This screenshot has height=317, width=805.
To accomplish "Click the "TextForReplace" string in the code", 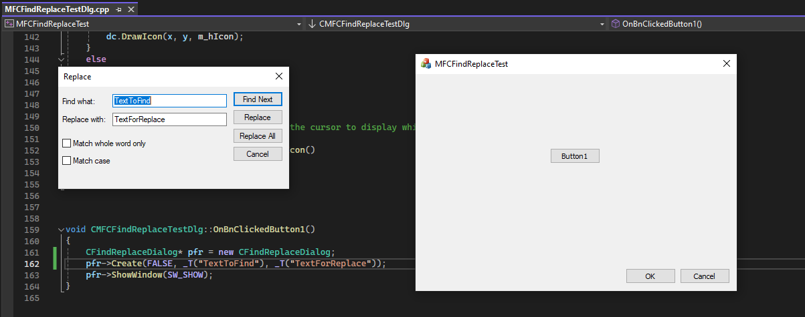I will pos(330,264).
